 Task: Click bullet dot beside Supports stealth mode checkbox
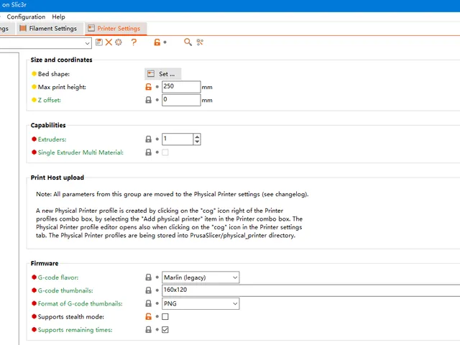coord(157,316)
